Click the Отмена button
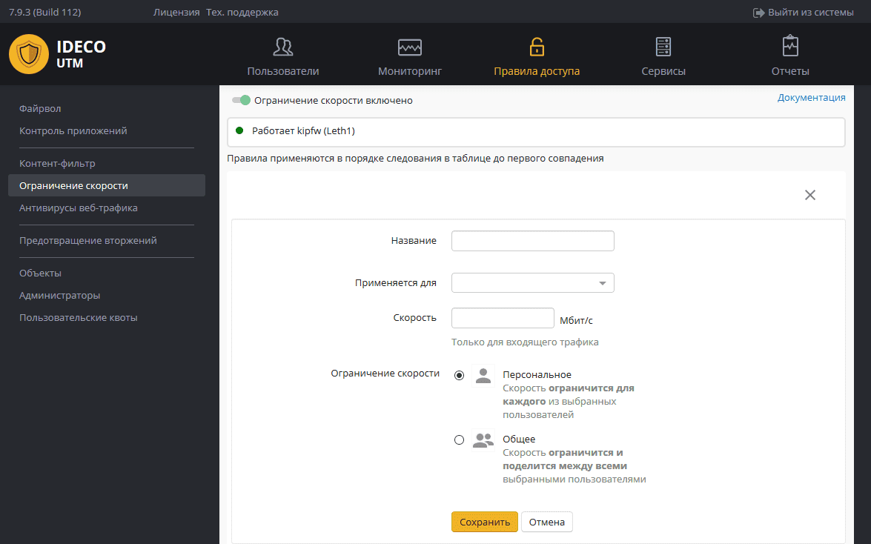Image resolution: width=871 pixels, height=544 pixels. [x=546, y=522]
